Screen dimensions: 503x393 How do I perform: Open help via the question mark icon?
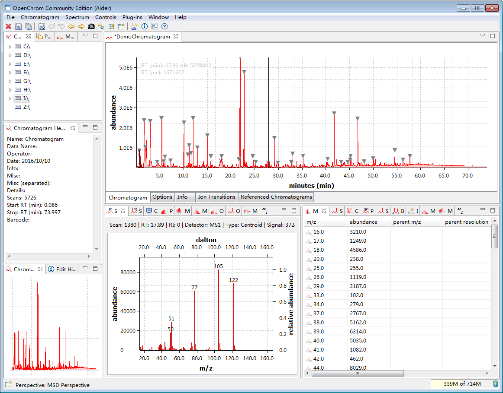164,27
